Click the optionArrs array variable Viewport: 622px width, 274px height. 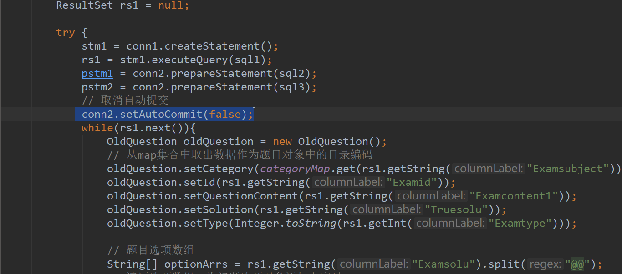click(x=196, y=264)
